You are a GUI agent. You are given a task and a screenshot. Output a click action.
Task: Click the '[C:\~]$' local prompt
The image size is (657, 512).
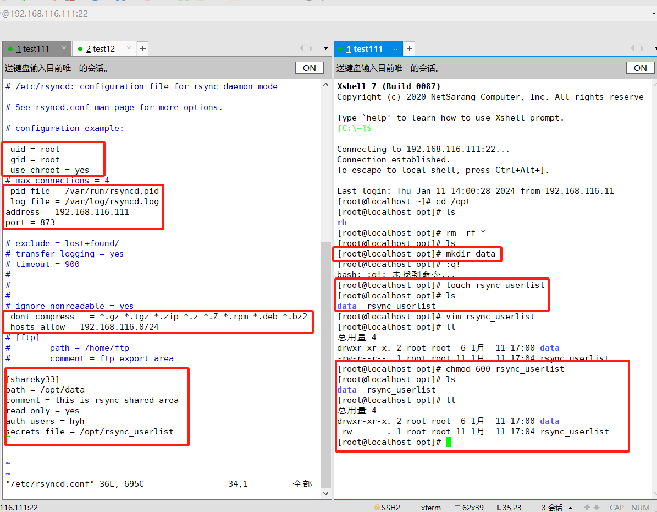(x=355, y=128)
